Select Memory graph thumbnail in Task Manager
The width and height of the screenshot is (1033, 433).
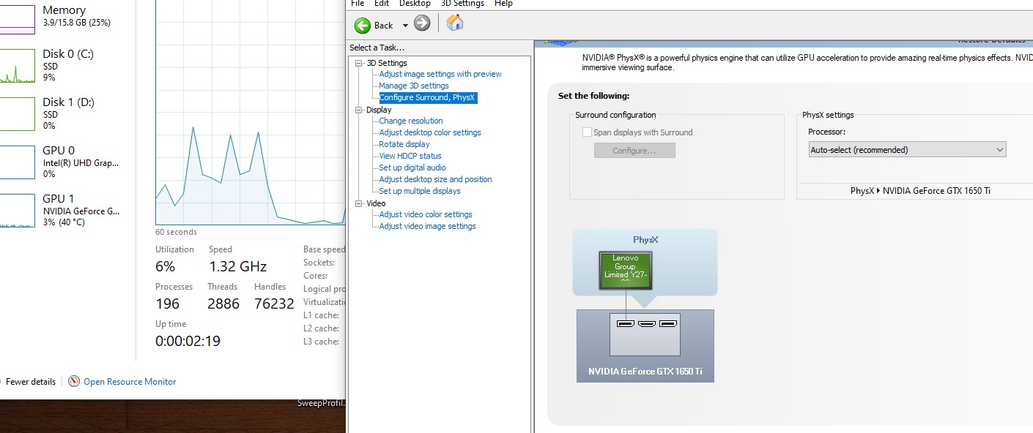pyautogui.click(x=18, y=19)
